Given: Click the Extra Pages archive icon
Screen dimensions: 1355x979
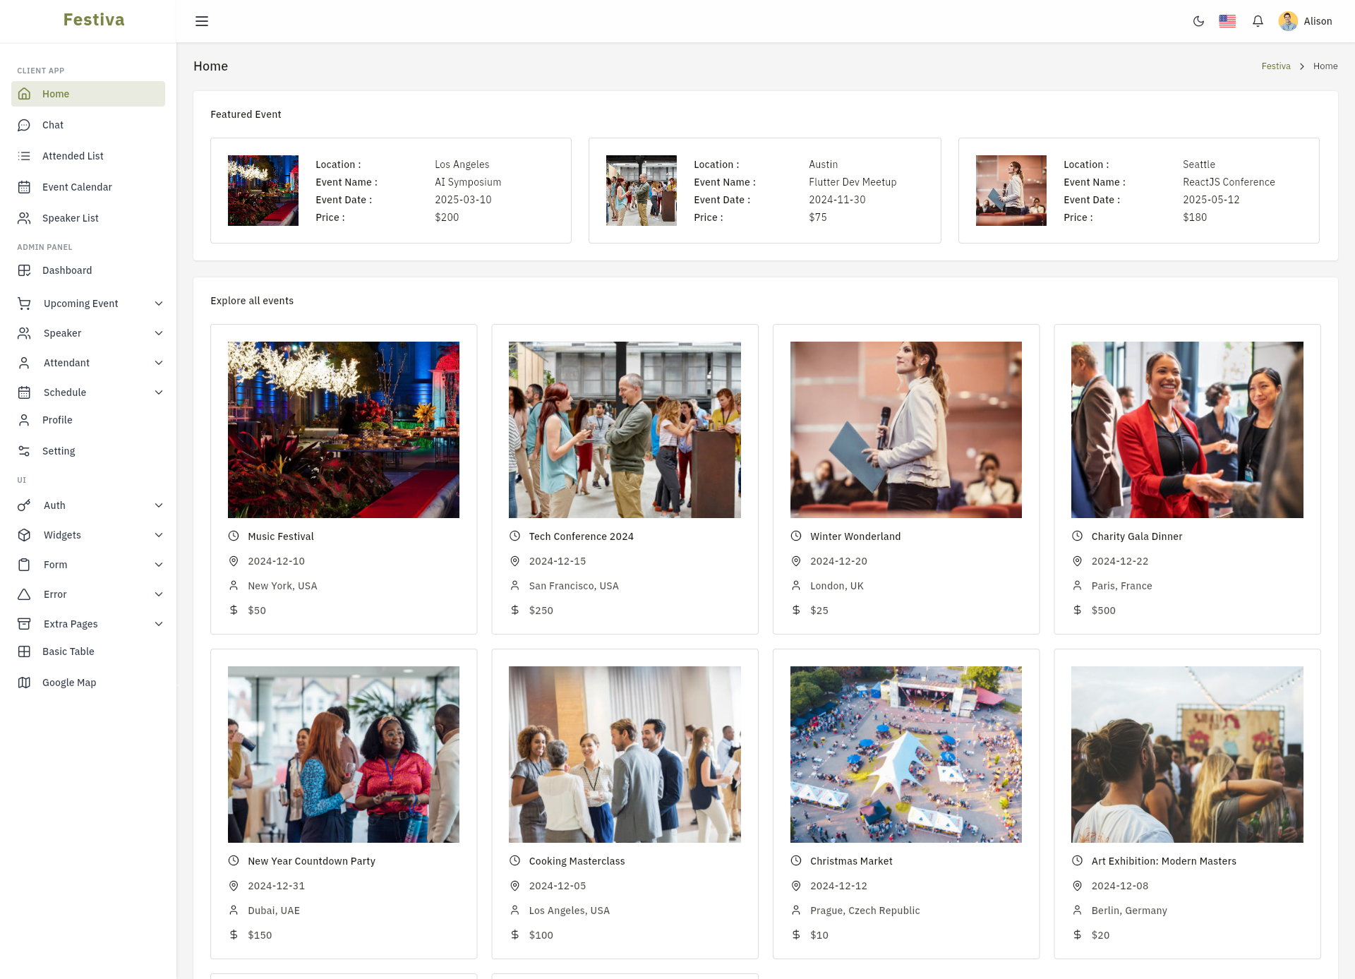Looking at the screenshot, I should click(x=24, y=624).
